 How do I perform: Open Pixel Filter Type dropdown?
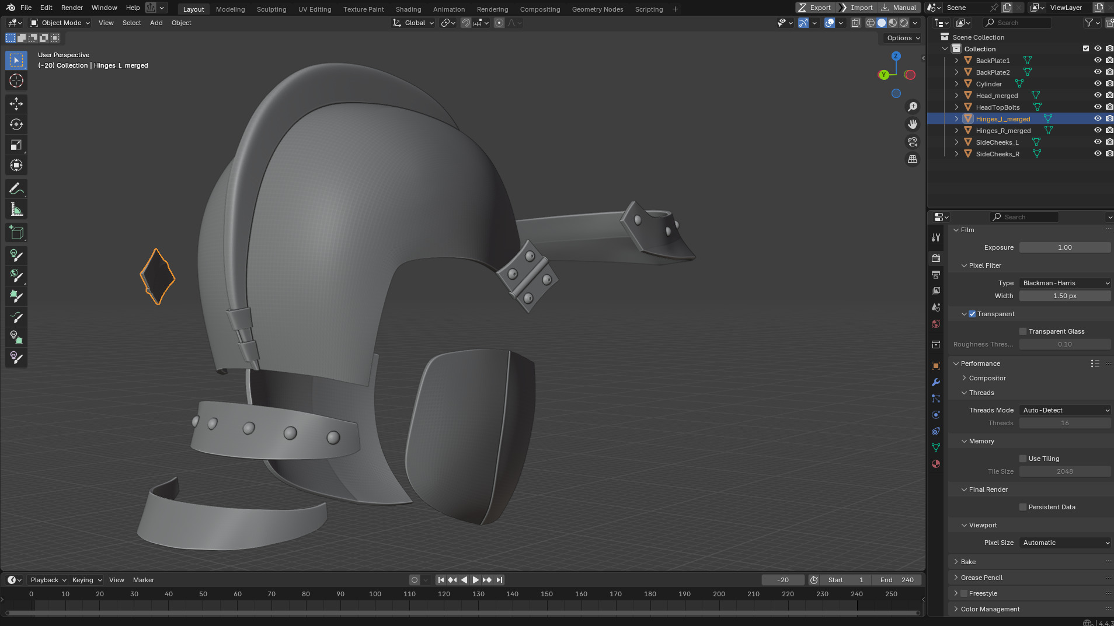[x=1065, y=283]
